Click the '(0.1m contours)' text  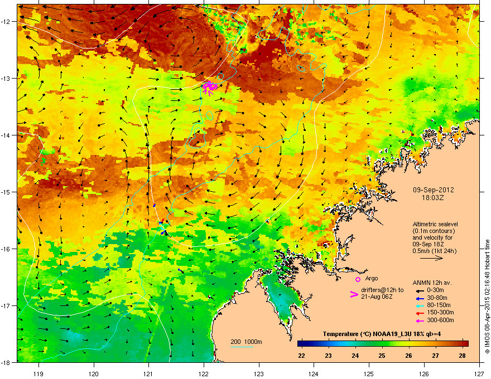point(434,231)
